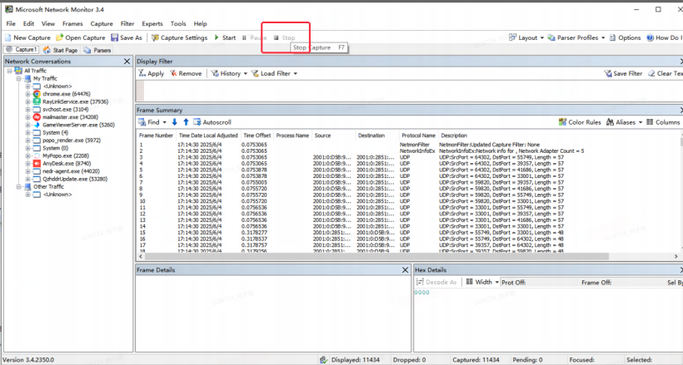Select frame number 3 row
This screenshot has width=683, height=365.
pyautogui.click(x=407, y=157)
